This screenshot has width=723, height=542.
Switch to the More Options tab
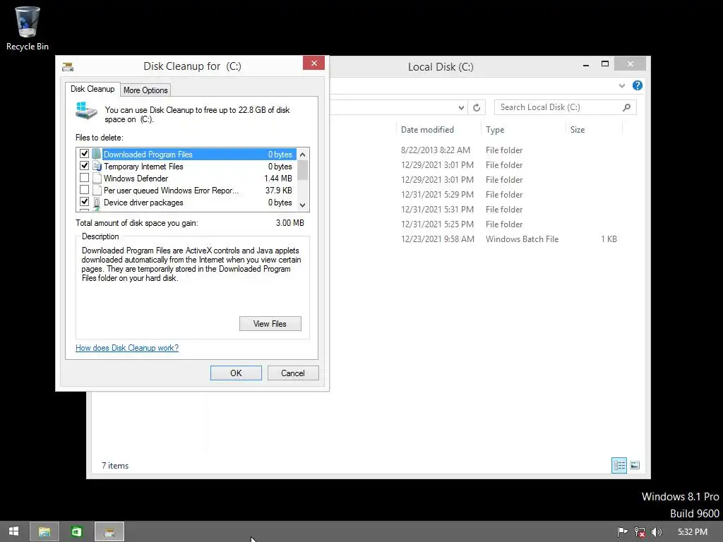[145, 90]
